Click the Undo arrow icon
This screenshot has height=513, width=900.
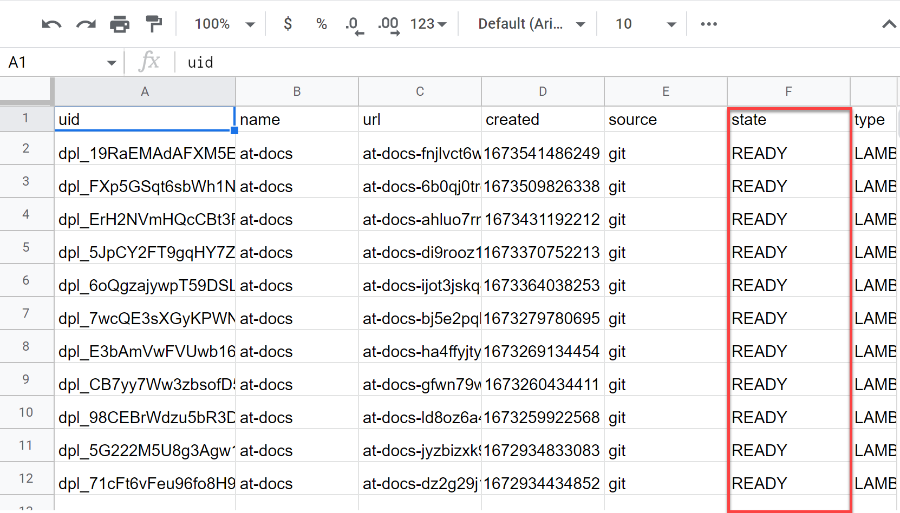51,24
